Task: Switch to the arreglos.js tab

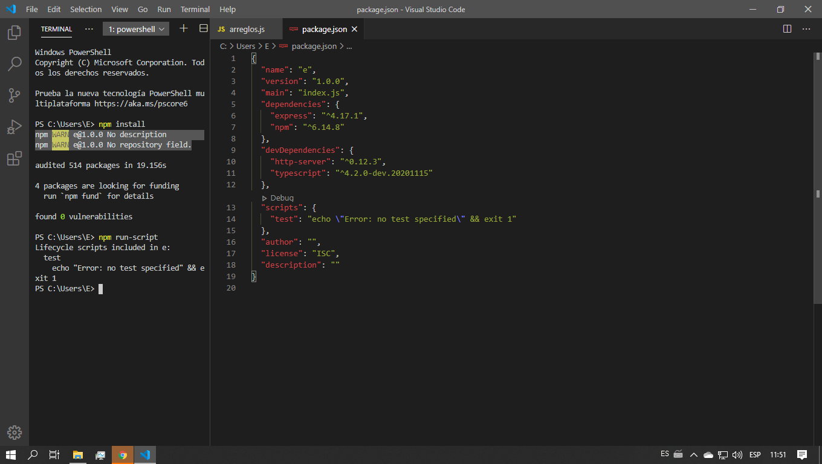Action: point(247,29)
